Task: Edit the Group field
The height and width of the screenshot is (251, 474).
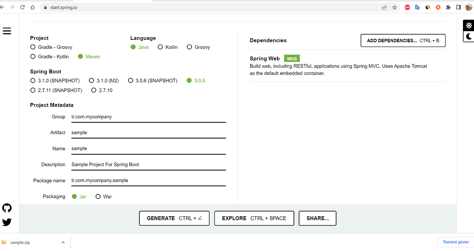Action: pos(148,117)
